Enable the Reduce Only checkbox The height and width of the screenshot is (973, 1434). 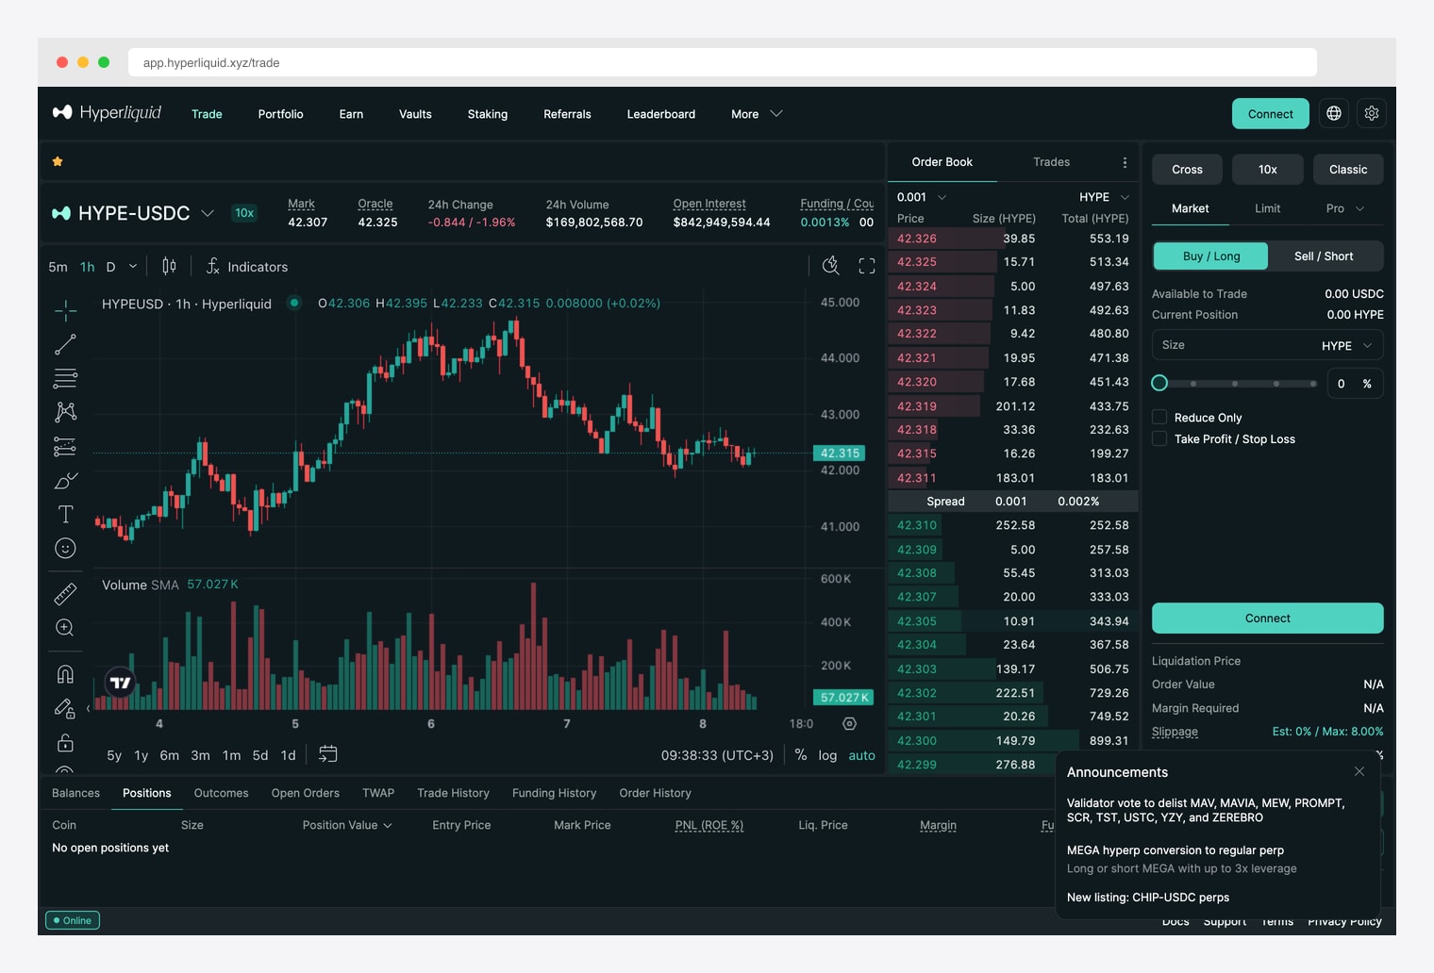click(x=1159, y=417)
